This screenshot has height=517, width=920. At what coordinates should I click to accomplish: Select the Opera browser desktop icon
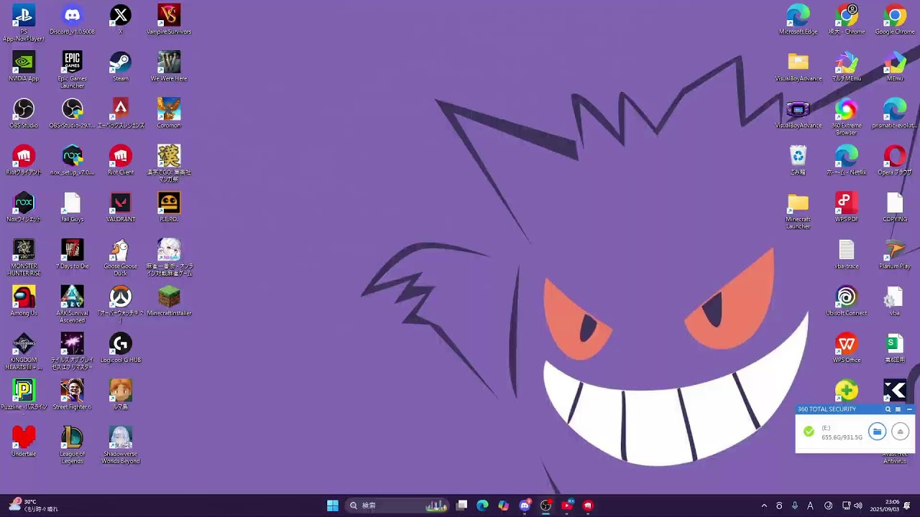pos(895,160)
